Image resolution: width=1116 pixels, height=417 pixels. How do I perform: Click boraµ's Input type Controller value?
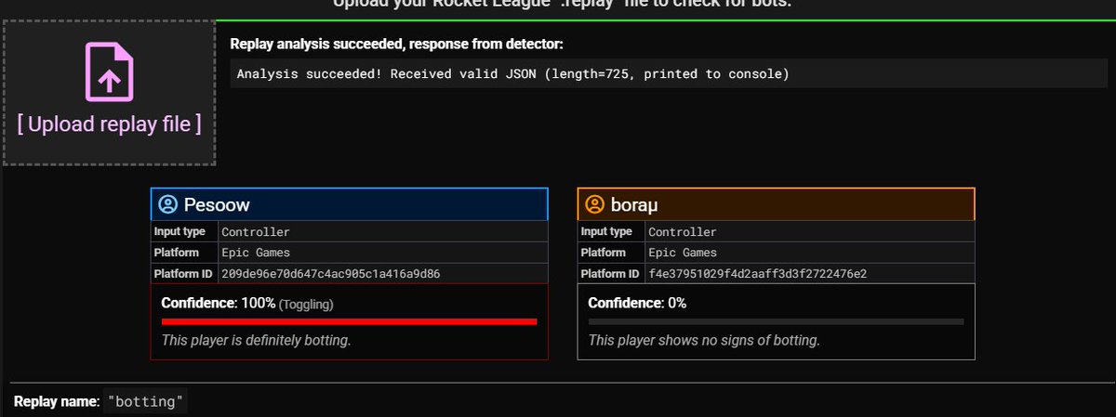point(683,231)
